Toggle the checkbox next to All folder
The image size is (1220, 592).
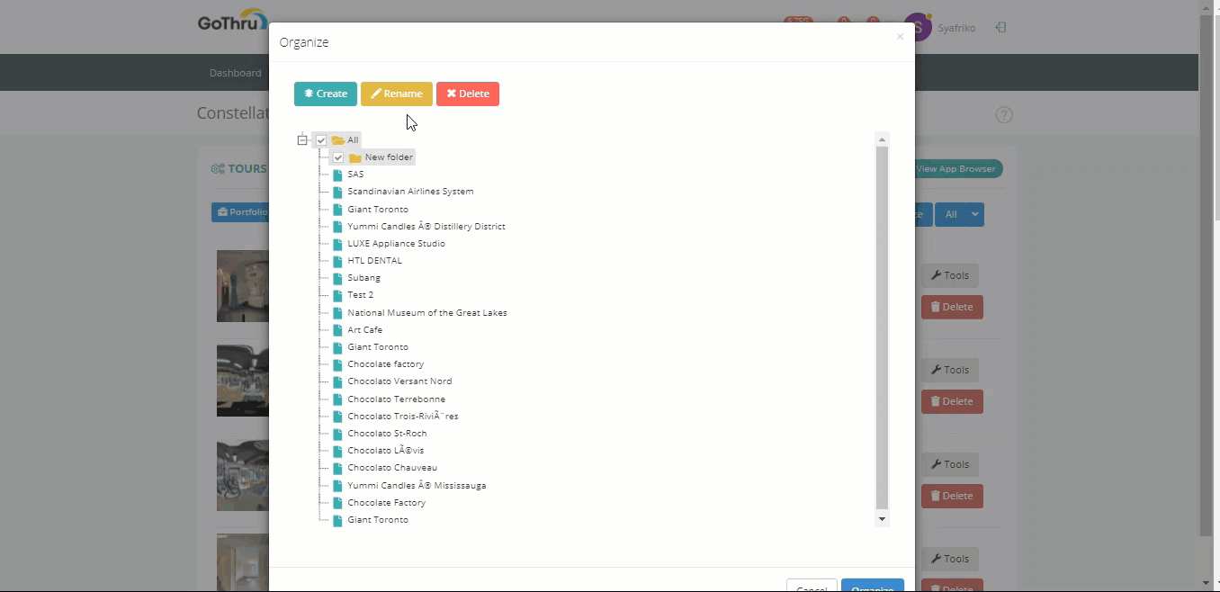point(321,140)
